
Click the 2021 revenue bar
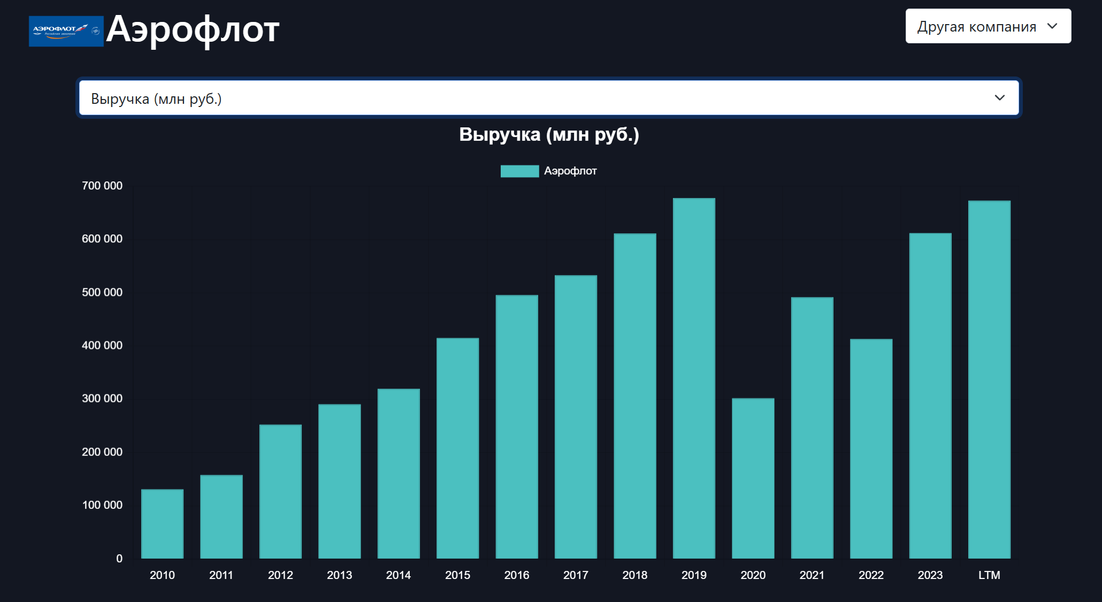[x=812, y=428]
